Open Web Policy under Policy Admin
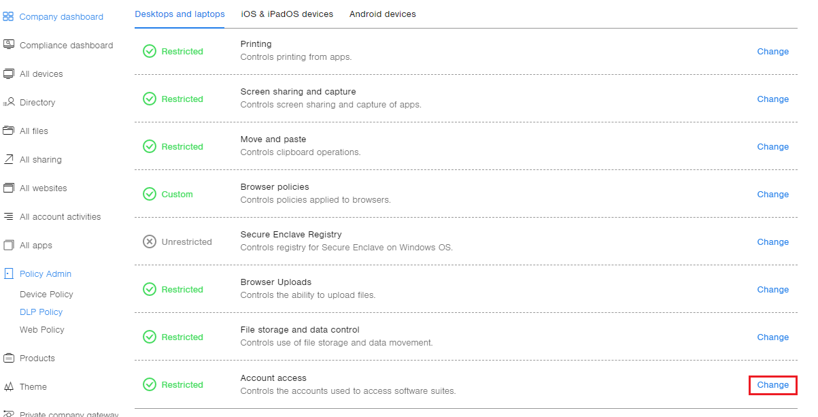Screen dimensions: 818x417 click(42, 329)
